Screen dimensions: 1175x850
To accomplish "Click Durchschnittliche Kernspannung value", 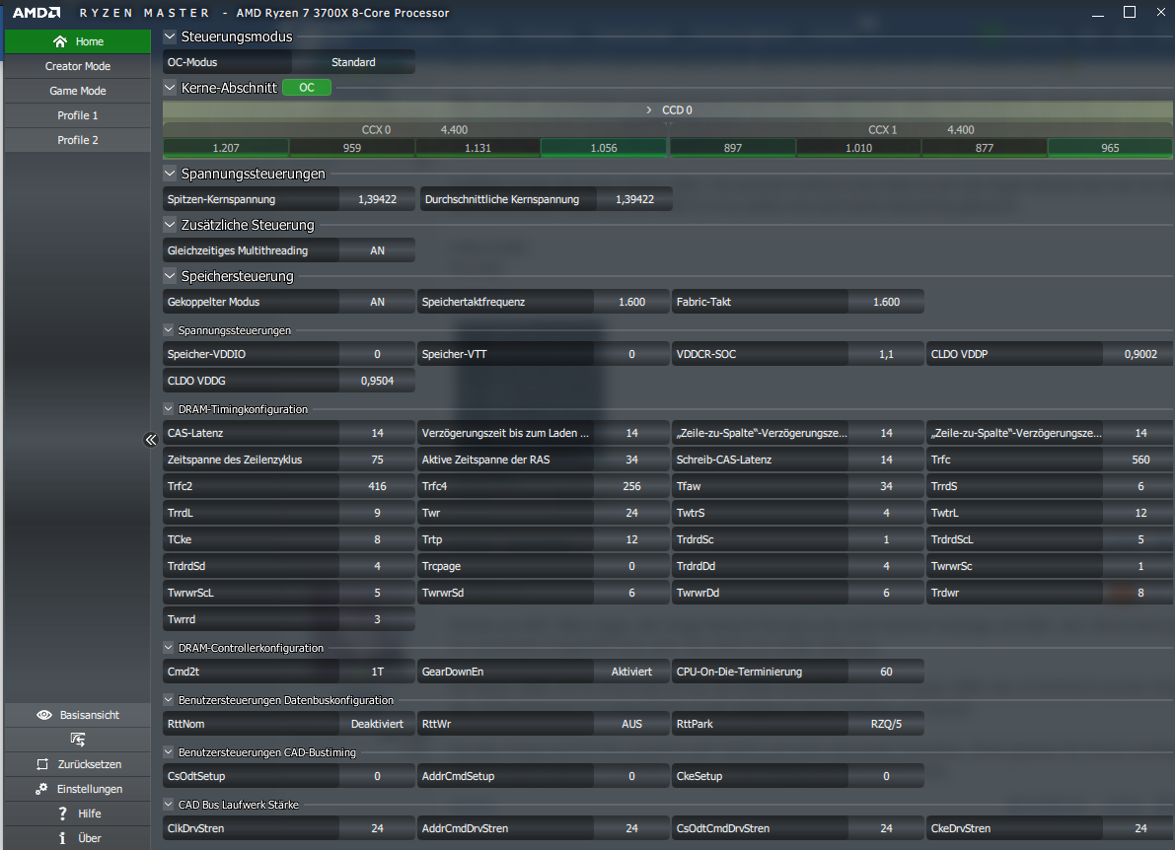I will click(634, 199).
